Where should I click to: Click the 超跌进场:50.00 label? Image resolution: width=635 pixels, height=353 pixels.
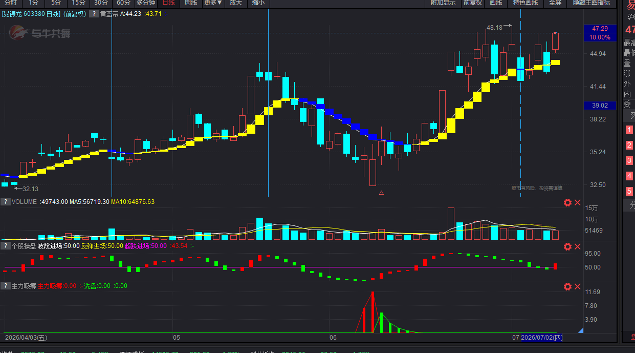[x=146, y=246]
